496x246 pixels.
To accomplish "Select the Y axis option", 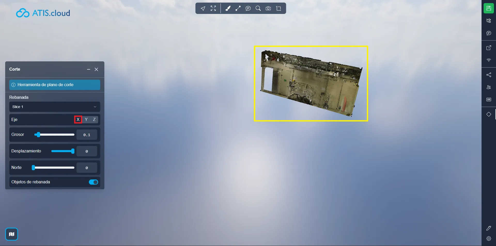I will click(x=86, y=119).
